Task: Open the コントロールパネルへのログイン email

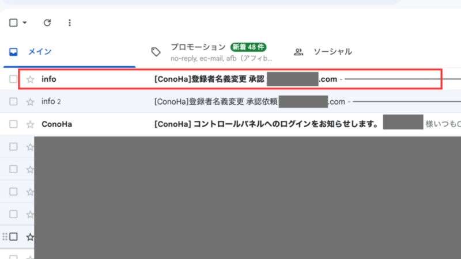Action: 265,124
